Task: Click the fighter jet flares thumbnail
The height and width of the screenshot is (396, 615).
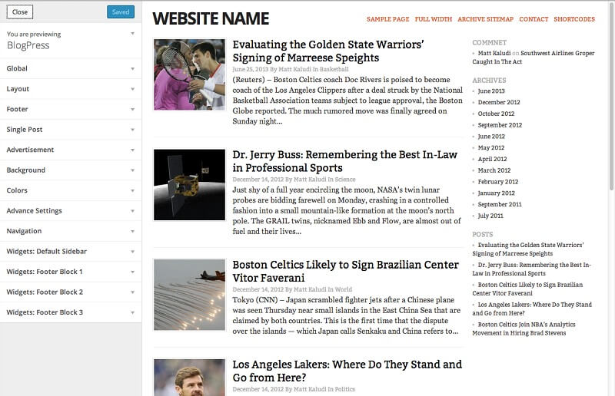Action: [189, 295]
